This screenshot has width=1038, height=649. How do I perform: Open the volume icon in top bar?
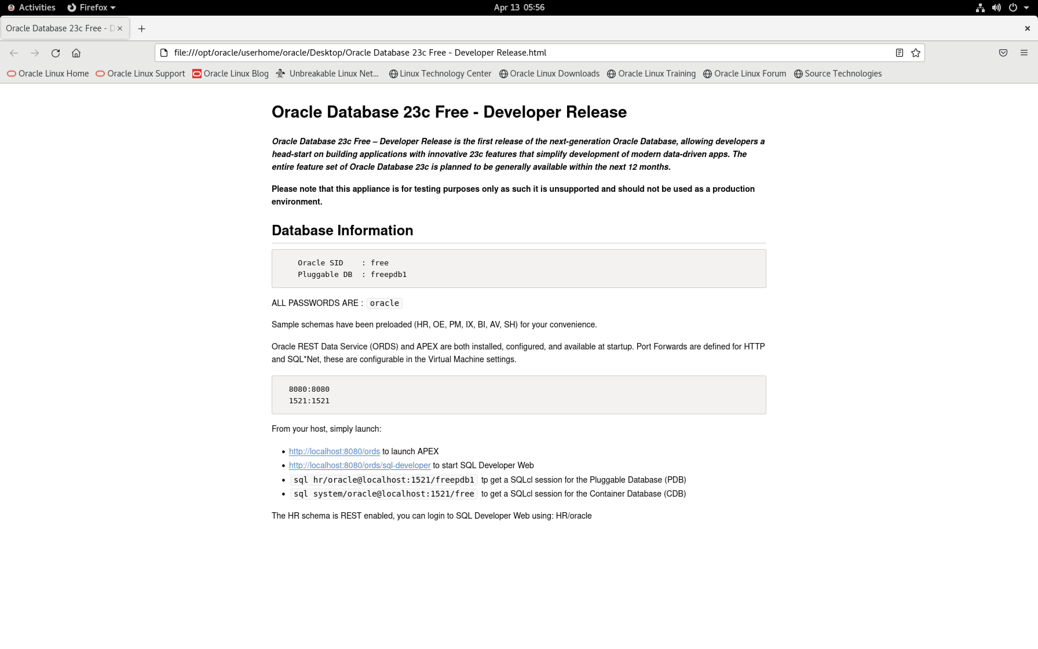coord(996,7)
